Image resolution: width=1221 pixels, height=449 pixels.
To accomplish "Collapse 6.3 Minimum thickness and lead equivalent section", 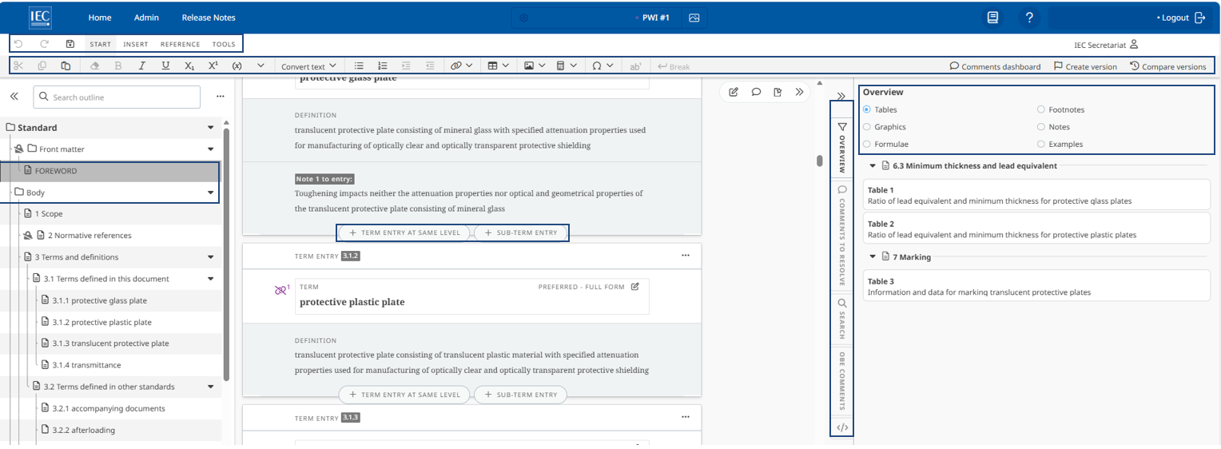I will click(873, 166).
